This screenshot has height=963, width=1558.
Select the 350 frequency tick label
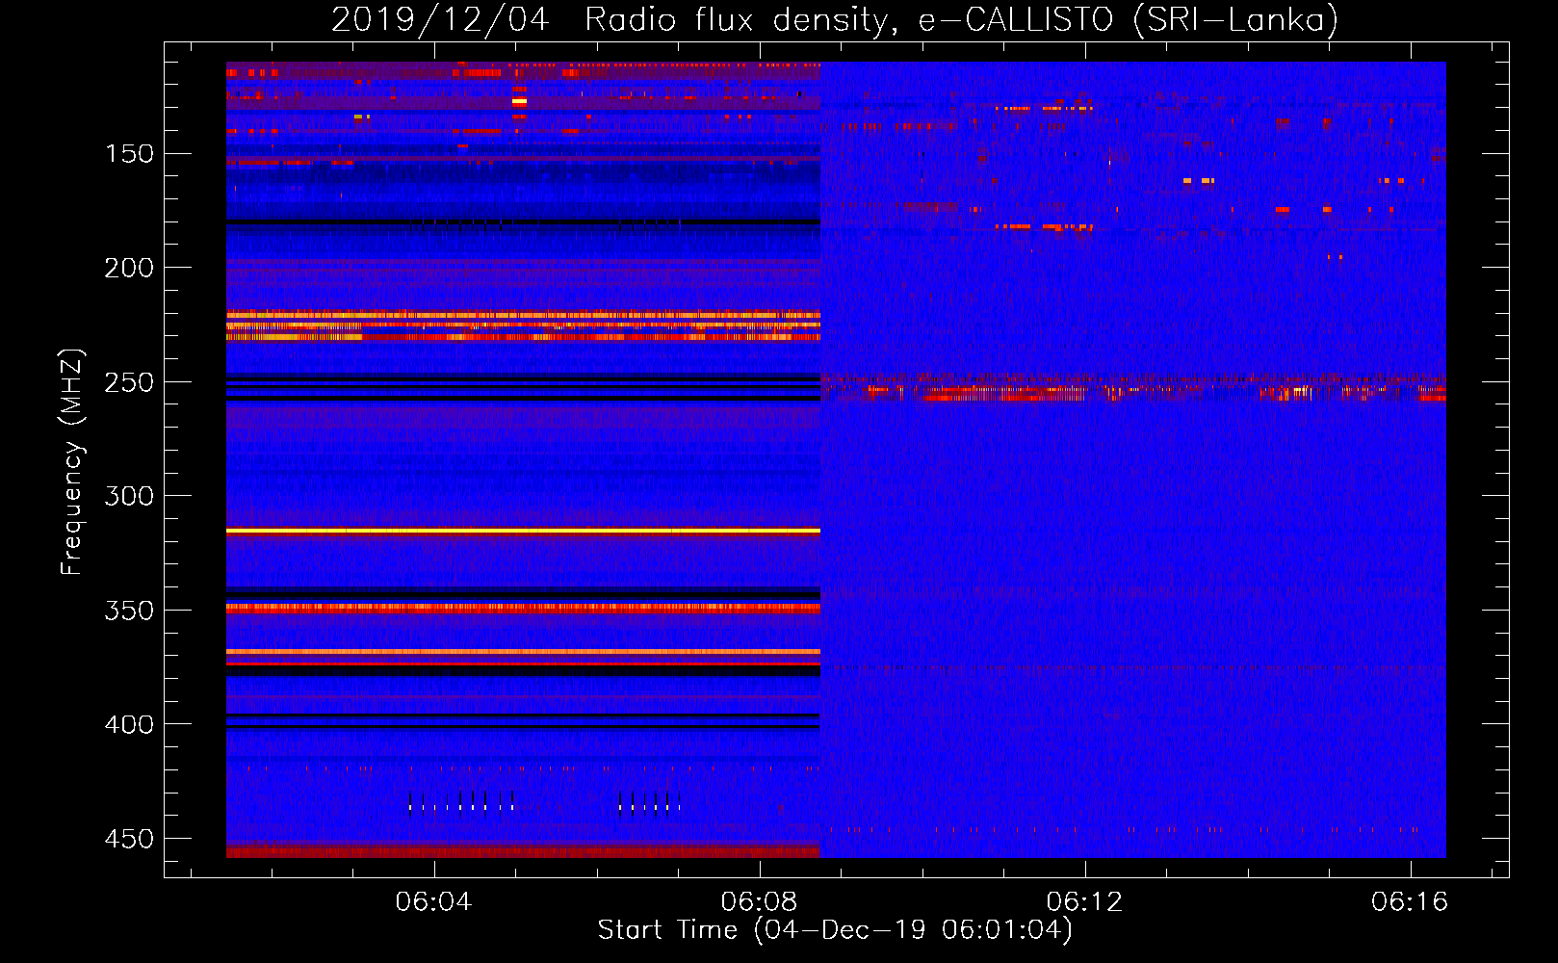point(129,611)
